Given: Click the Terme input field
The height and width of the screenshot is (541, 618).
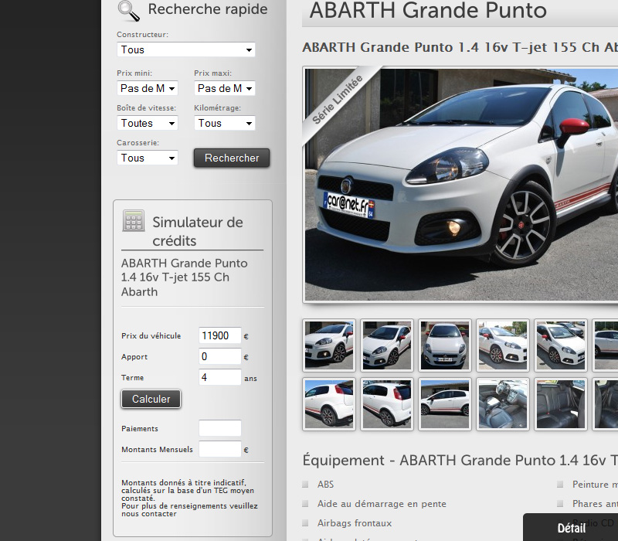Looking at the screenshot, I should (x=220, y=377).
